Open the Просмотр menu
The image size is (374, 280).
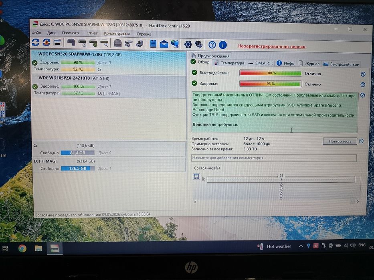tap(71, 33)
